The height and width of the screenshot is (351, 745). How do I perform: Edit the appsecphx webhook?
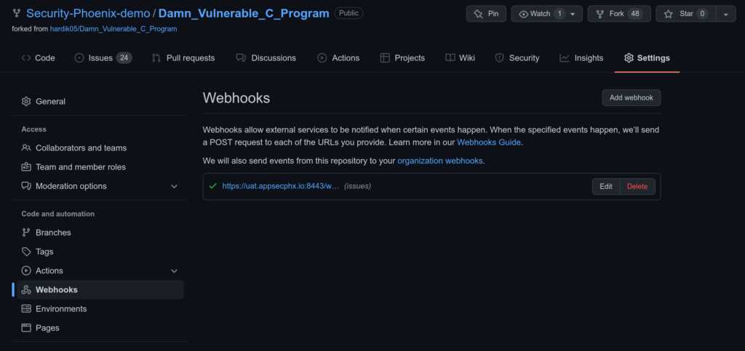(606, 187)
